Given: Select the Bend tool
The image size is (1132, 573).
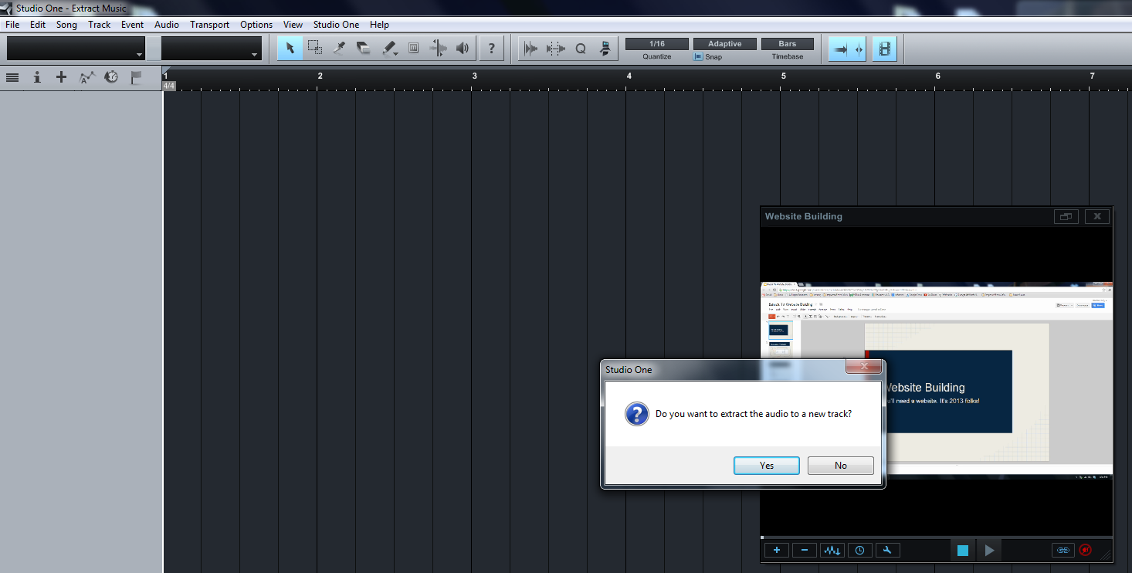Looking at the screenshot, I should pyautogui.click(x=438, y=49).
